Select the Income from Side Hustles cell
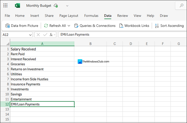 (42, 79)
